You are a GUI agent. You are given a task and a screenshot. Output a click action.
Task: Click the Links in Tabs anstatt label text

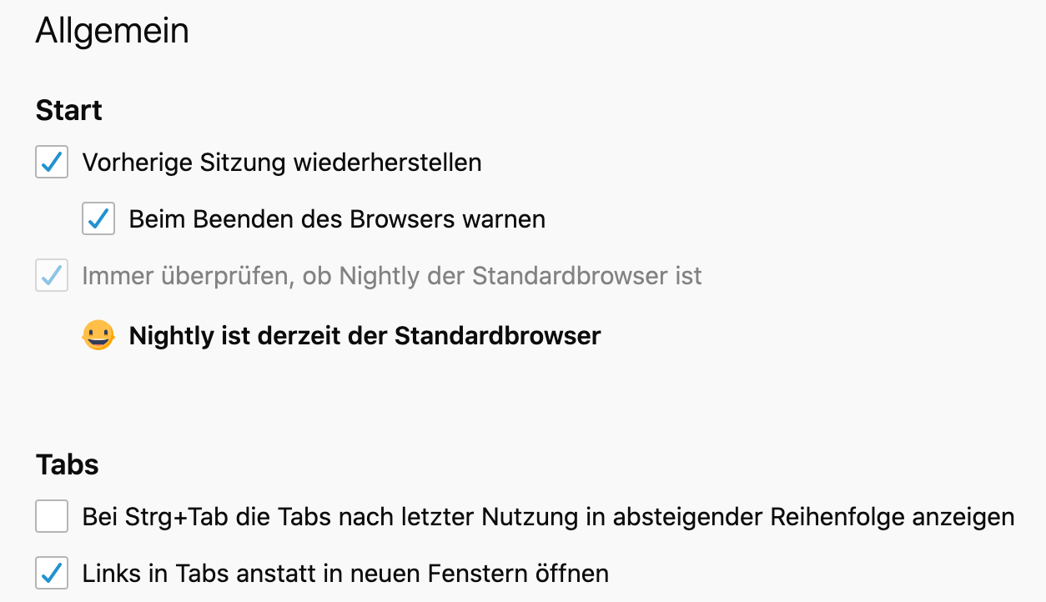point(345,574)
